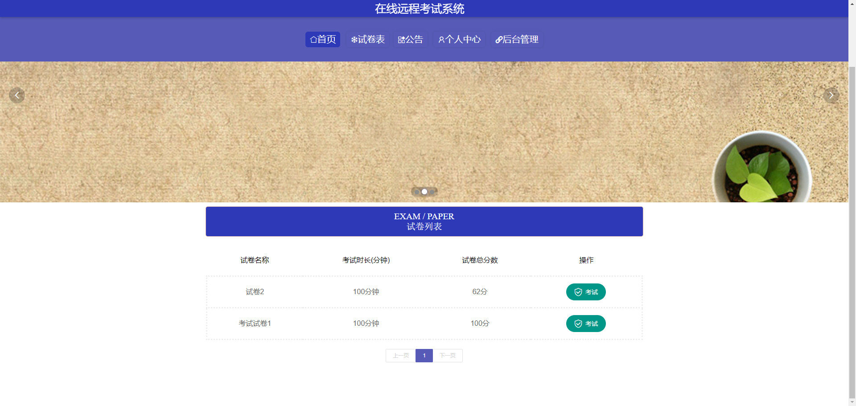This screenshot has height=406, width=856.
Task: Click the 试卷总分数 column header
Action: tap(480, 260)
